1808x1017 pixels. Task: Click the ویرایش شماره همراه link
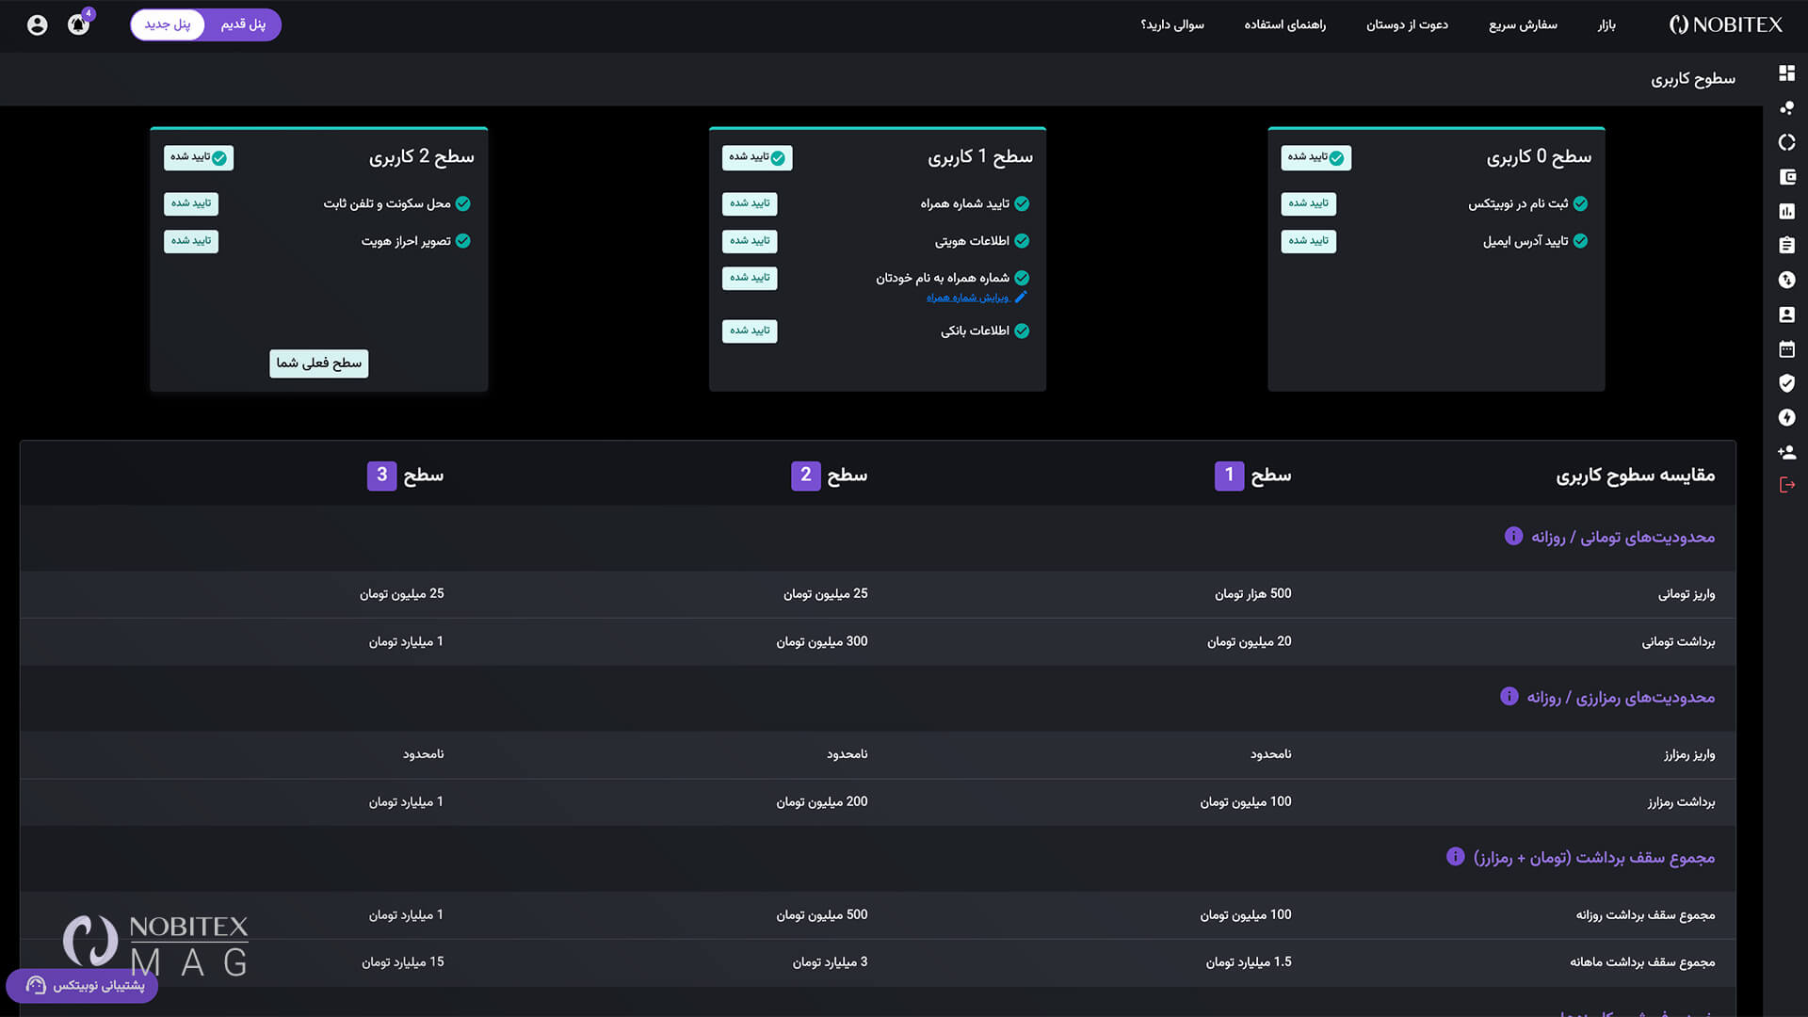[968, 298]
